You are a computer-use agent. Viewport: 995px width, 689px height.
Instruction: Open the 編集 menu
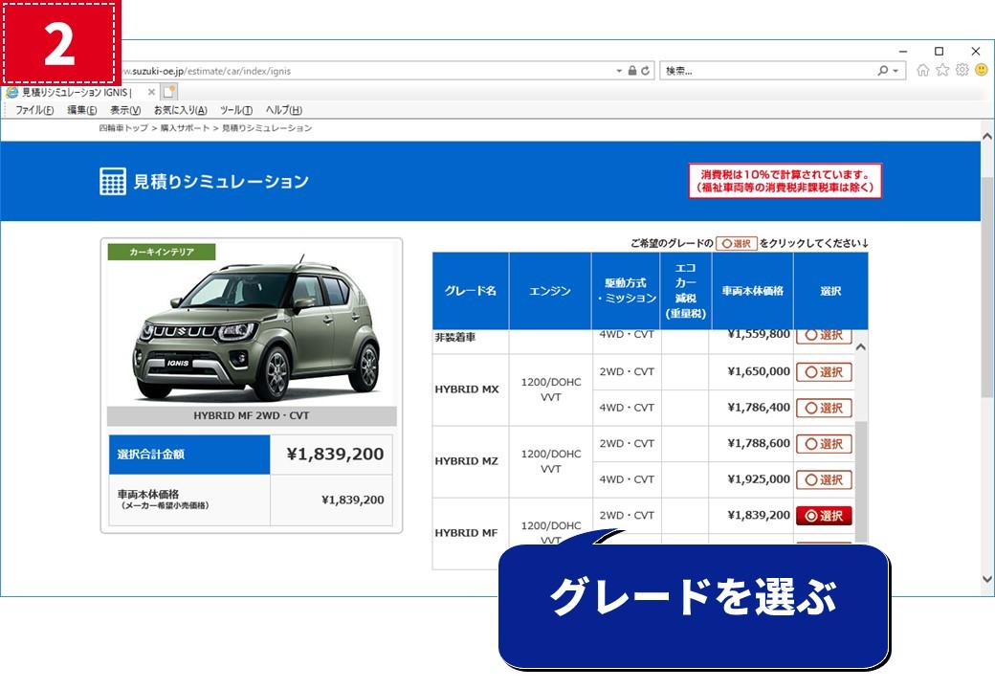tap(82, 110)
